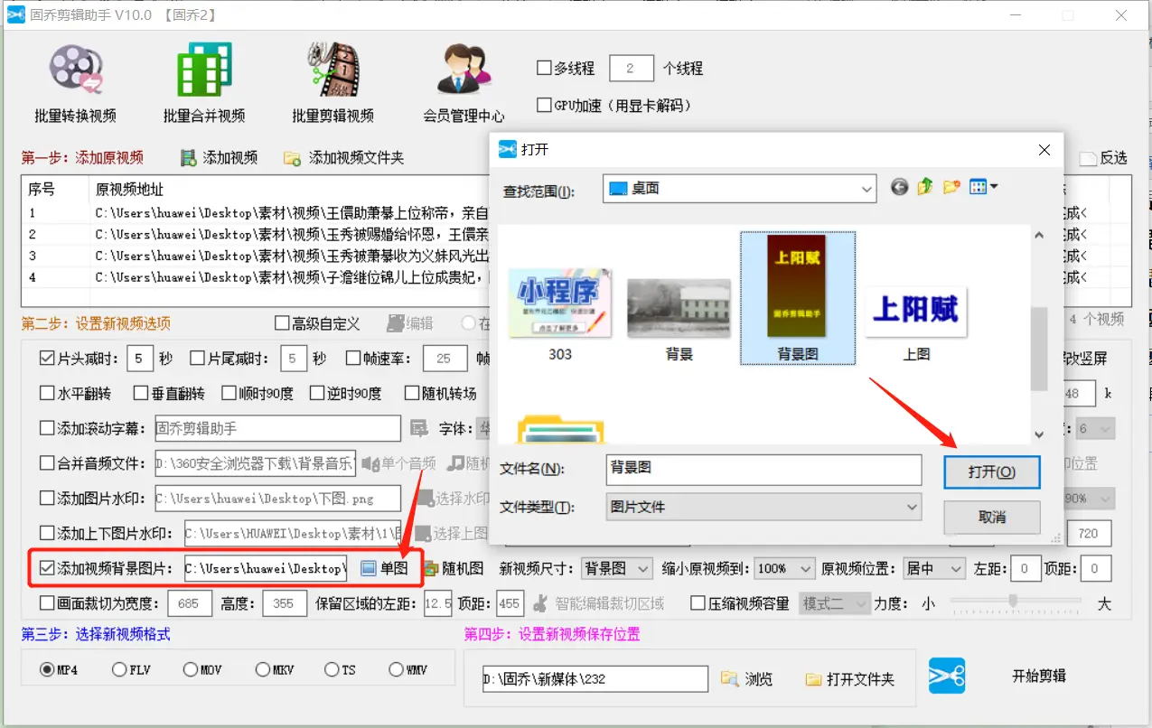
Task: Click 取消 button in dialog
Action: [x=992, y=518]
